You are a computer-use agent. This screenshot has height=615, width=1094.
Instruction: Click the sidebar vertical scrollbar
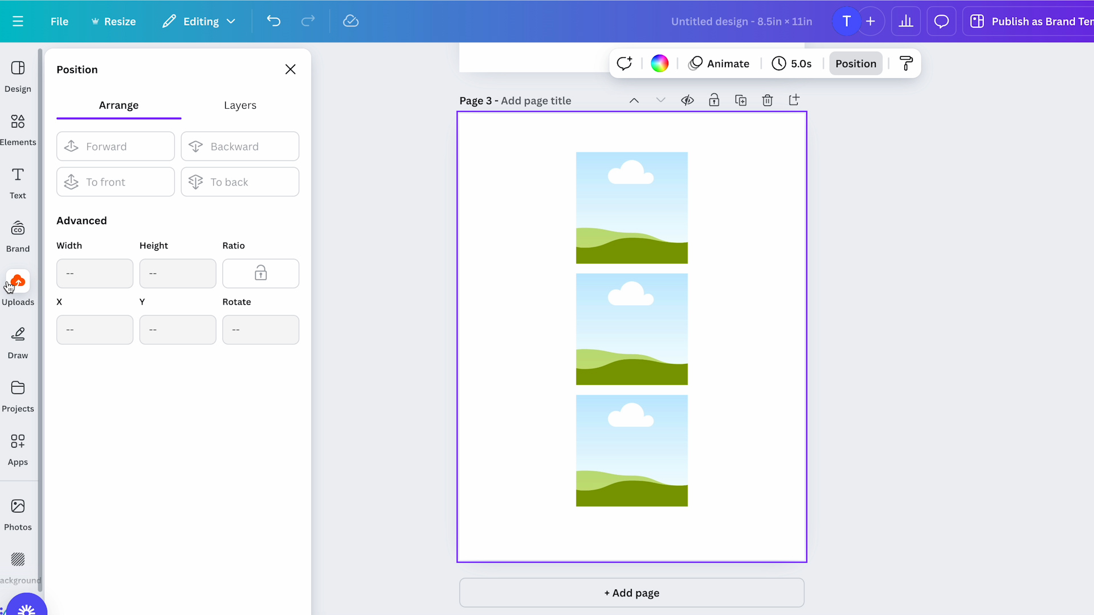click(40, 319)
